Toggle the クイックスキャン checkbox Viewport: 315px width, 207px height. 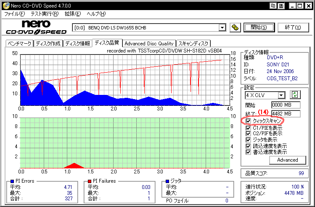pos(248,121)
